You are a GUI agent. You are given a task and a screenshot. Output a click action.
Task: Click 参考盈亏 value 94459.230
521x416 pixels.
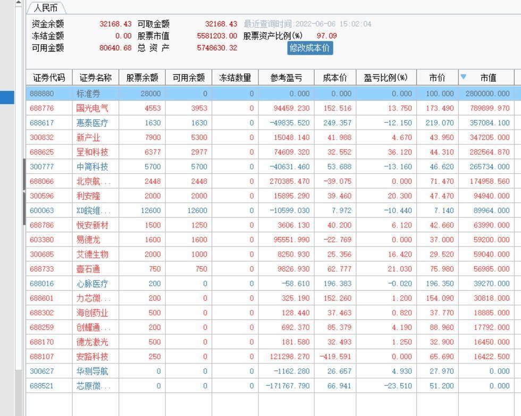[291, 108]
